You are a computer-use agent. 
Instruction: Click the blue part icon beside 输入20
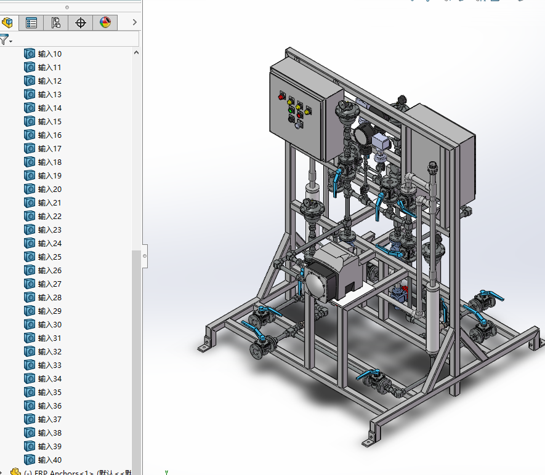coord(30,189)
